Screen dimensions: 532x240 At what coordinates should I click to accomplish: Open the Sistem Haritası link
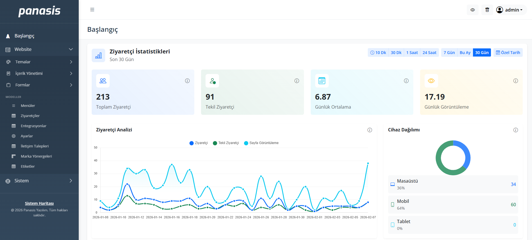coord(39,203)
